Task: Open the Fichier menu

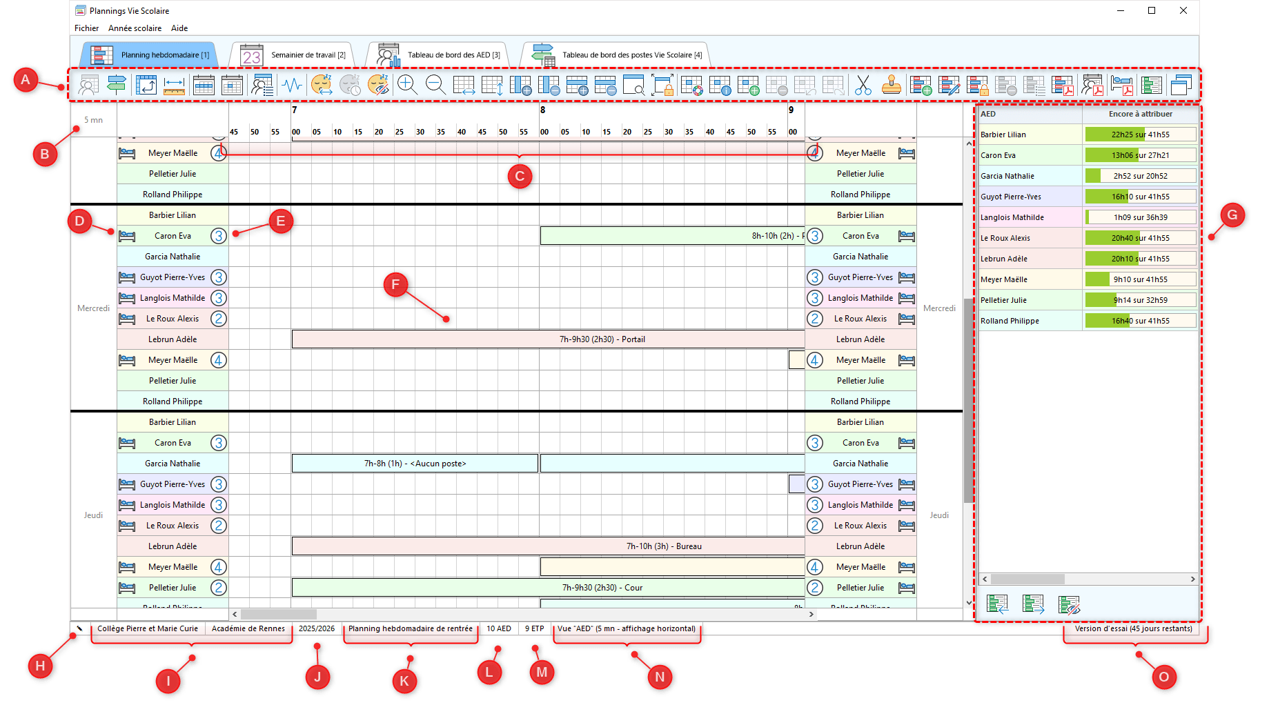Action: pyautogui.click(x=86, y=28)
